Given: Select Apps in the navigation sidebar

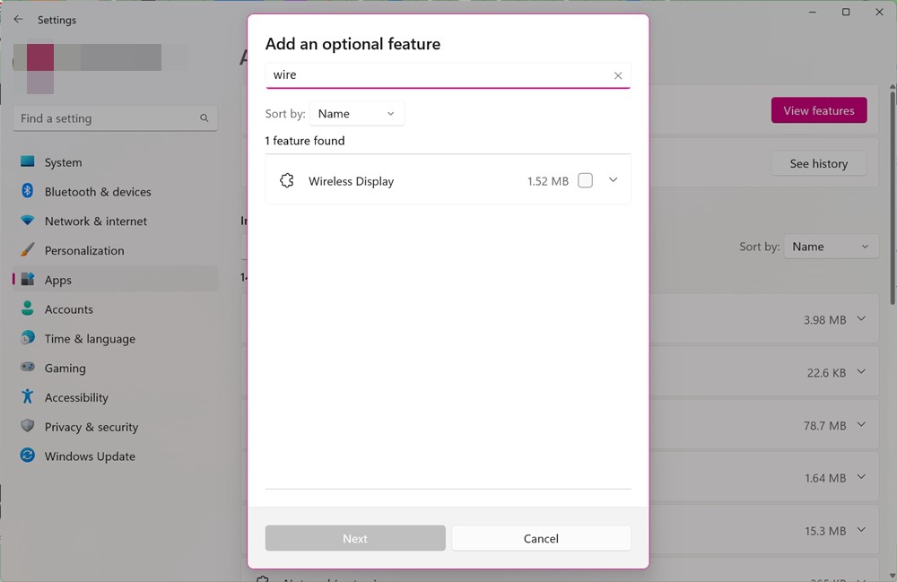Looking at the screenshot, I should tap(57, 279).
